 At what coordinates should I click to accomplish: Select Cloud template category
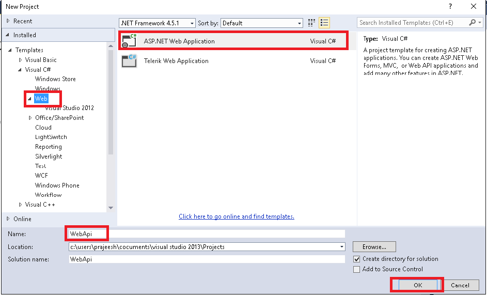pyautogui.click(x=43, y=128)
